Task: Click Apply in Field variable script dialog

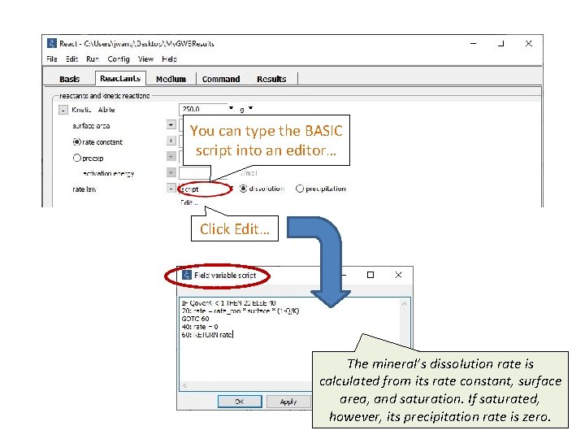Action: coord(288,402)
